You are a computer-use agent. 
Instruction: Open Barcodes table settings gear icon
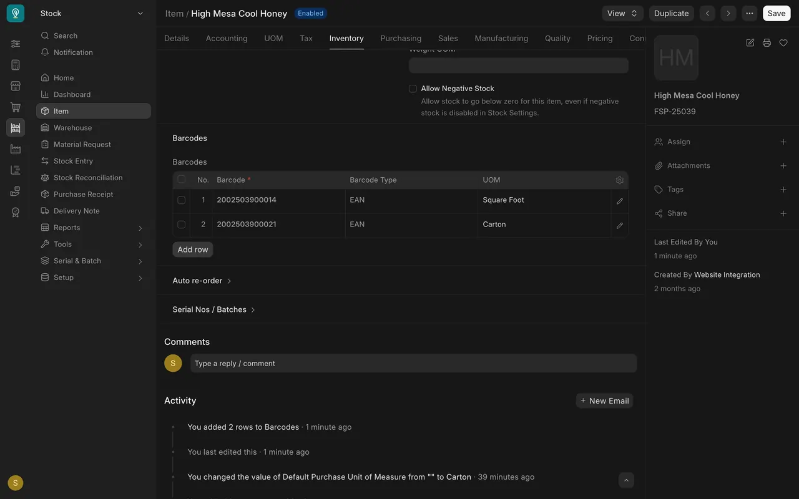619,180
